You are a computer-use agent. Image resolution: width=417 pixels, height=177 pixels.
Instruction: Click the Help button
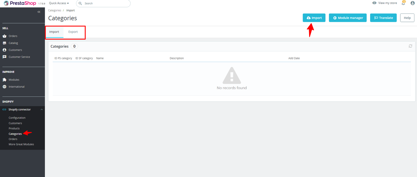[407, 18]
